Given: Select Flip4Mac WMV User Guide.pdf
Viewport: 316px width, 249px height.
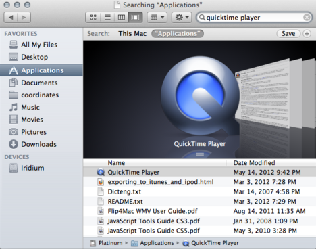Looking at the screenshot, I should pyautogui.click(x=200, y=211).
